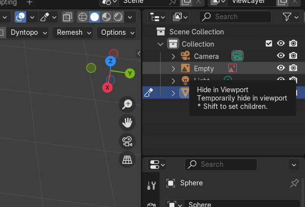Switch to rendered shading mode

pos(118,17)
